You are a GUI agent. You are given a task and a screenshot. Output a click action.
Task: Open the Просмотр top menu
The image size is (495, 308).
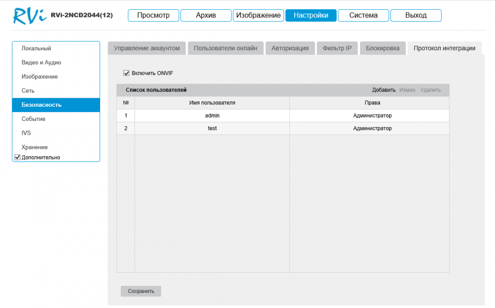pyautogui.click(x=153, y=15)
